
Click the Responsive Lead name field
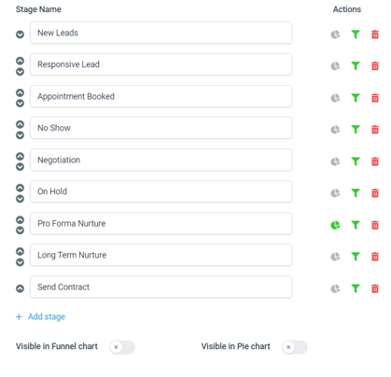coord(161,64)
